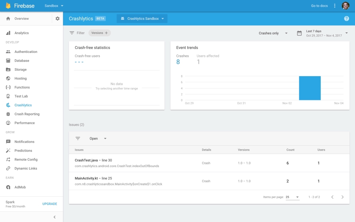Click the user profile avatar
Image resolution: width=355 pixels, height=222 pixels.
coord(346,6)
